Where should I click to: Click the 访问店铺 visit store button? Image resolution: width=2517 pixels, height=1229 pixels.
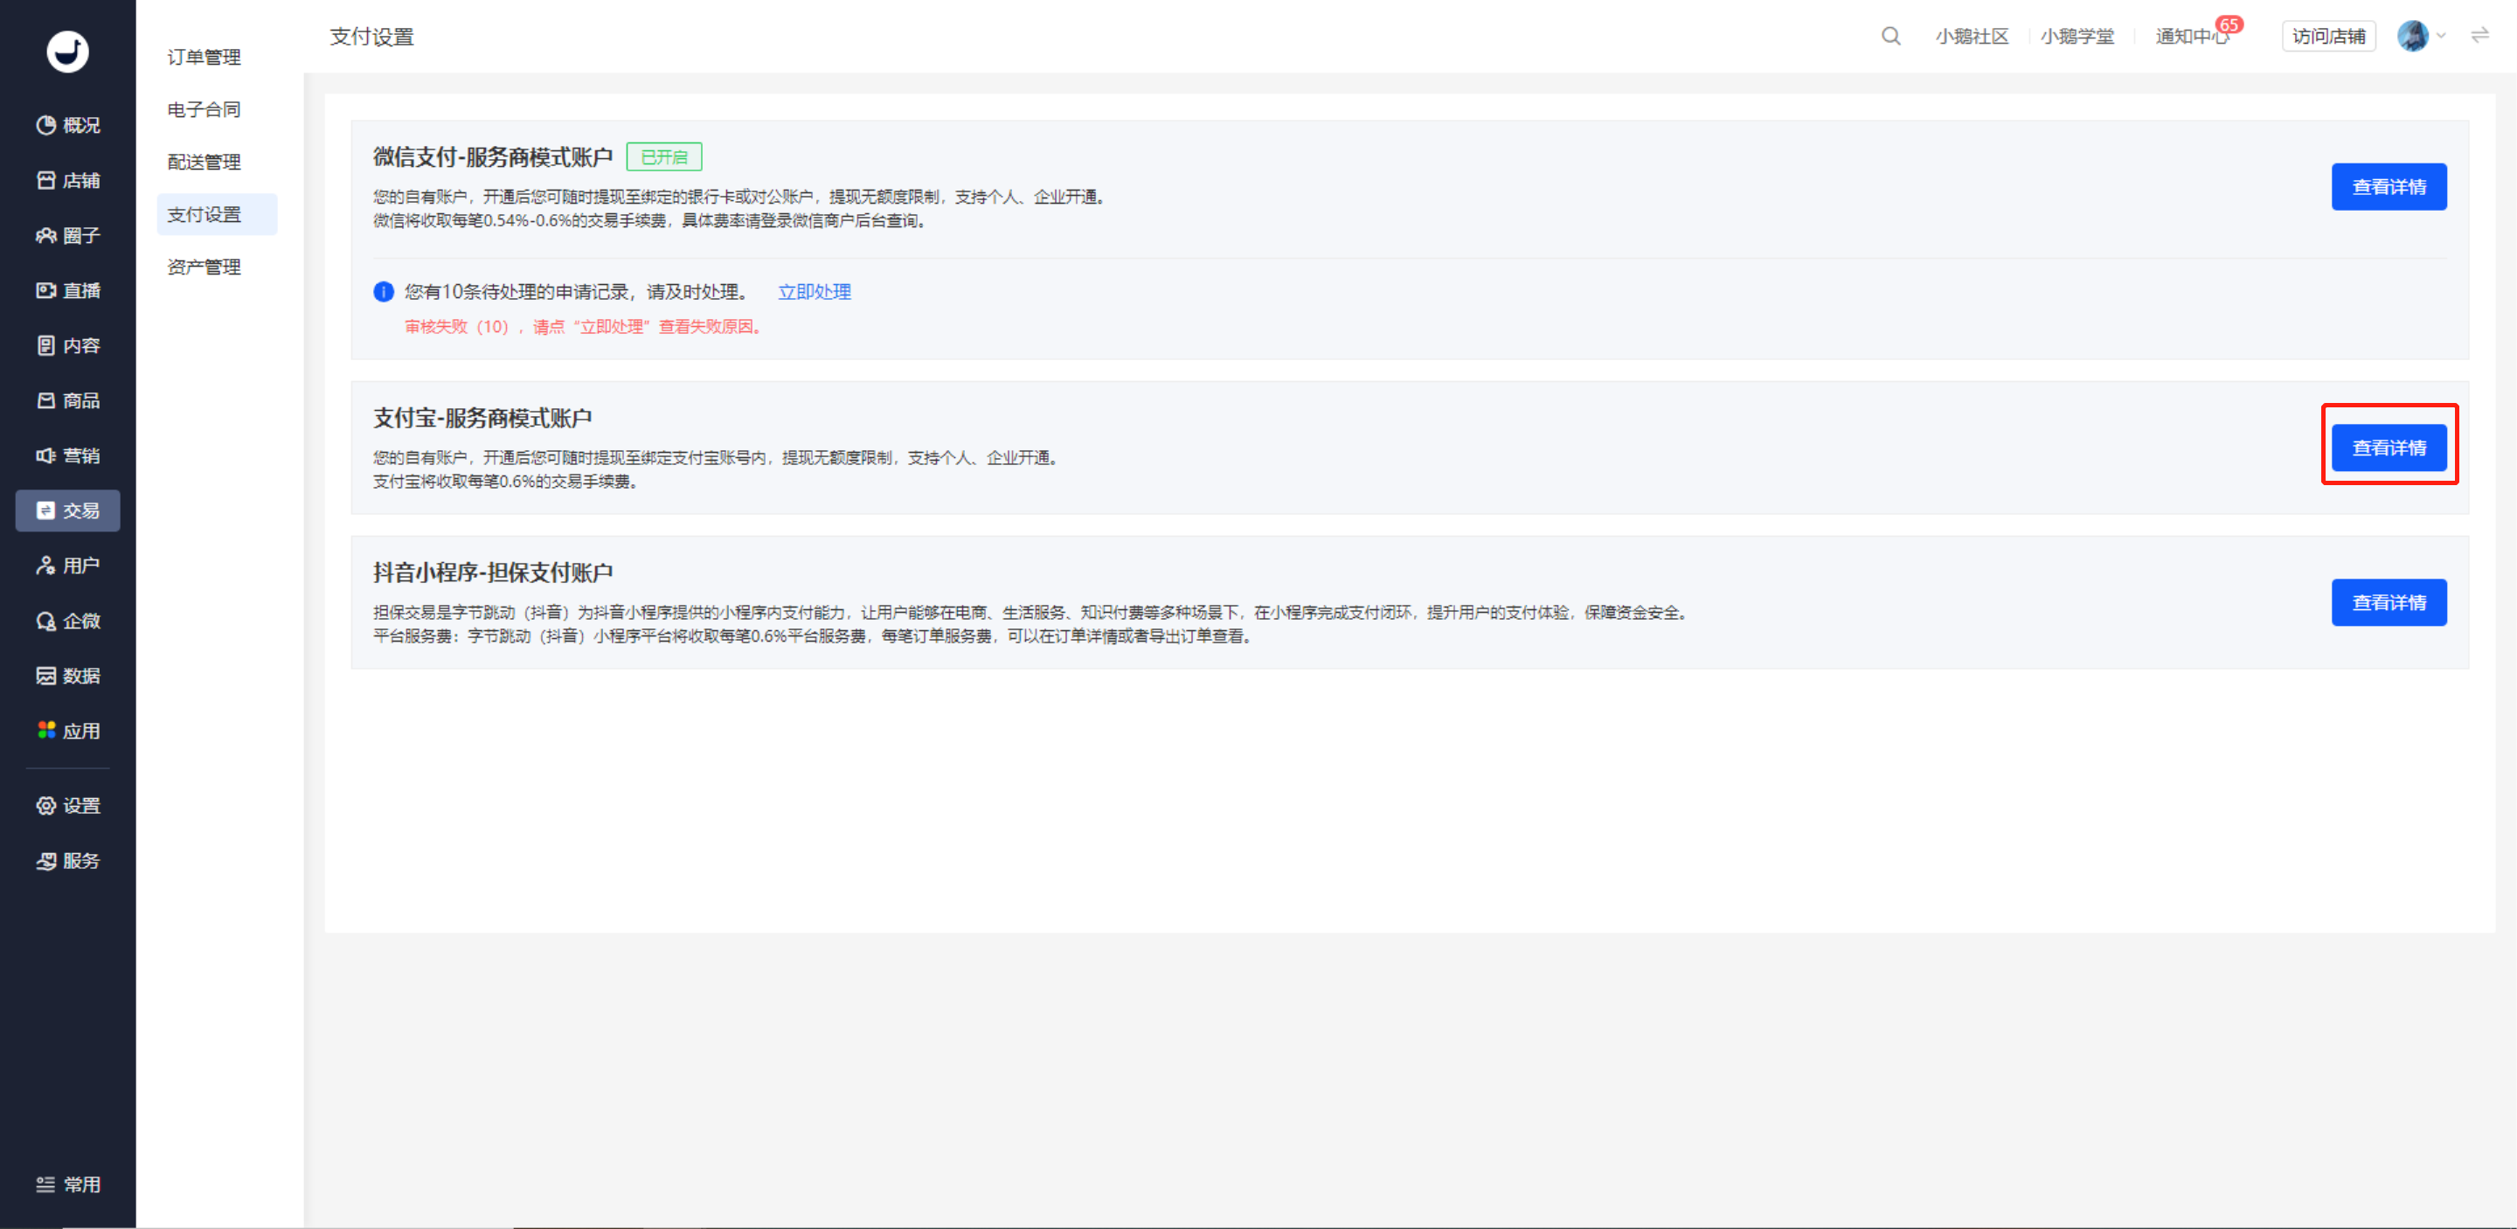(x=2328, y=36)
